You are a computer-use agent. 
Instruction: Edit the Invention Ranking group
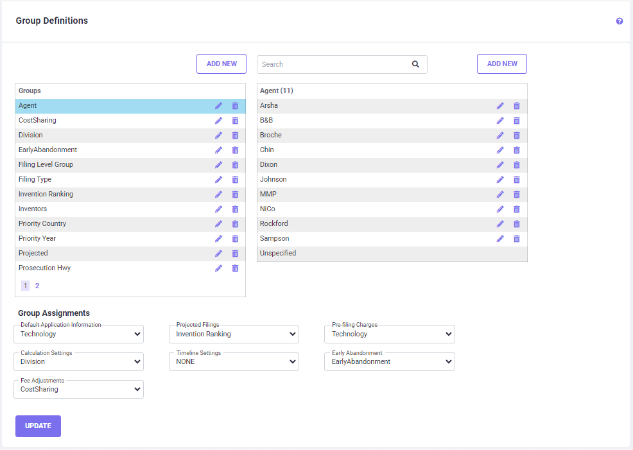click(218, 195)
